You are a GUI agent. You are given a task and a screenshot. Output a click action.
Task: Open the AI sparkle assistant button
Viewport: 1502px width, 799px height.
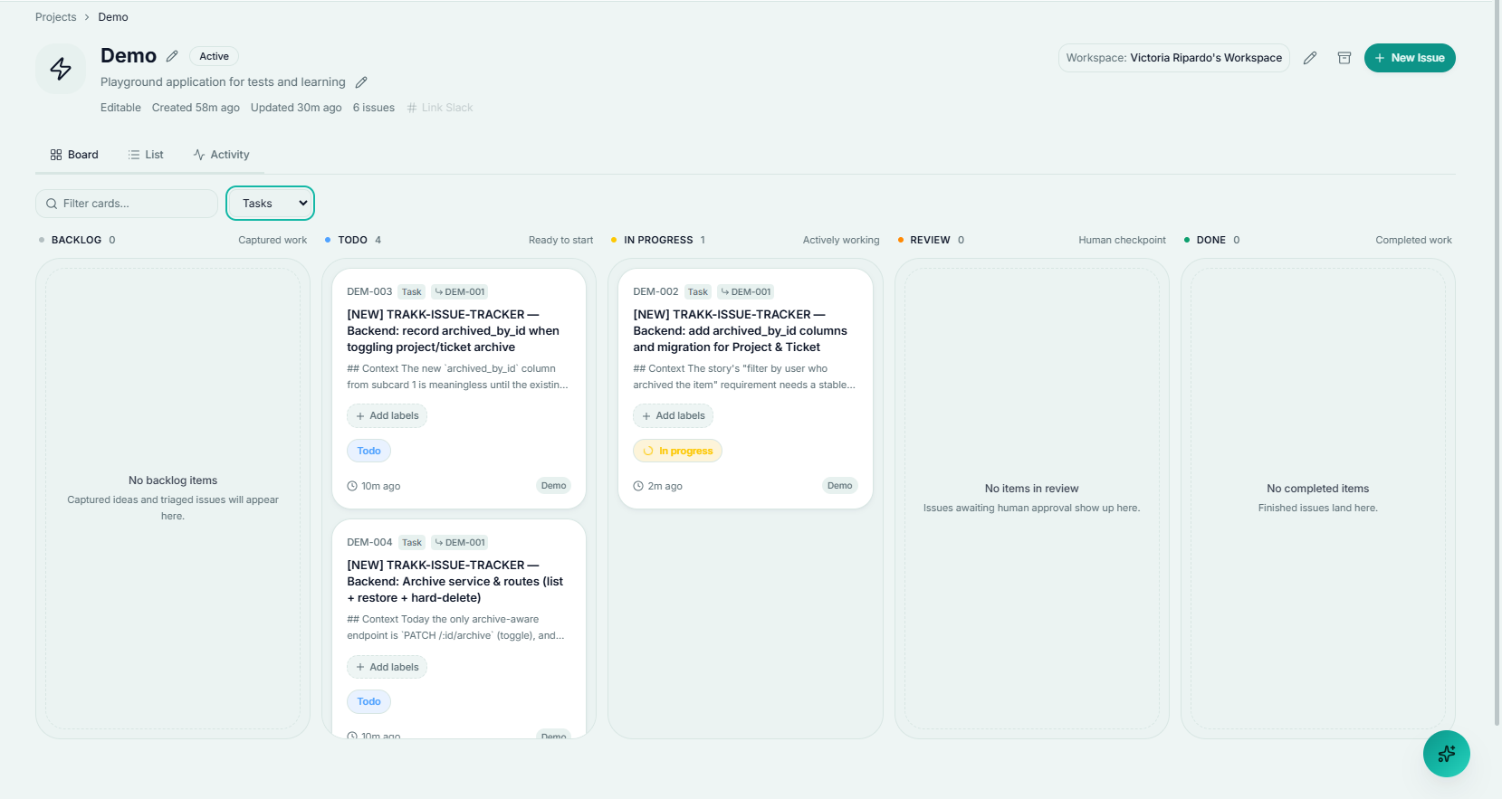pyautogui.click(x=1447, y=754)
